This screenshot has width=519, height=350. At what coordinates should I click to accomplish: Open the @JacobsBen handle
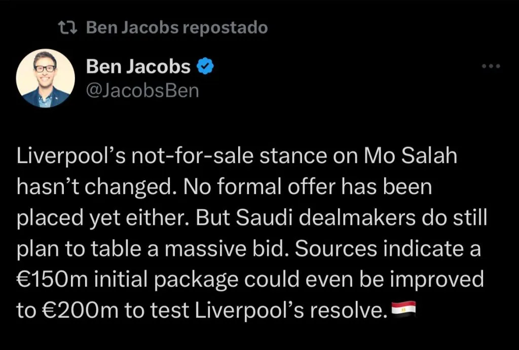[x=142, y=91]
